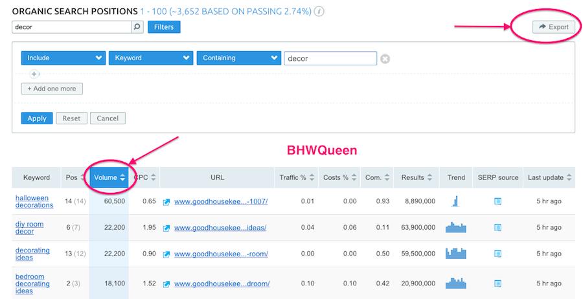Screen dimensions: 583x299
Task: Sort by Results column header
Action: click(x=416, y=178)
